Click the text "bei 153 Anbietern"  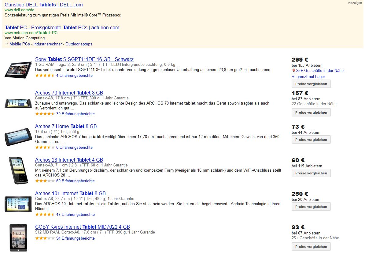tap(307, 66)
